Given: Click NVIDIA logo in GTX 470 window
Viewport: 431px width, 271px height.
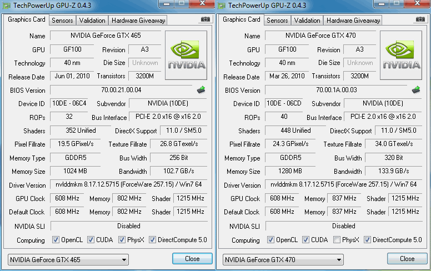Looking at the screenshot, I should click(401, 55).
